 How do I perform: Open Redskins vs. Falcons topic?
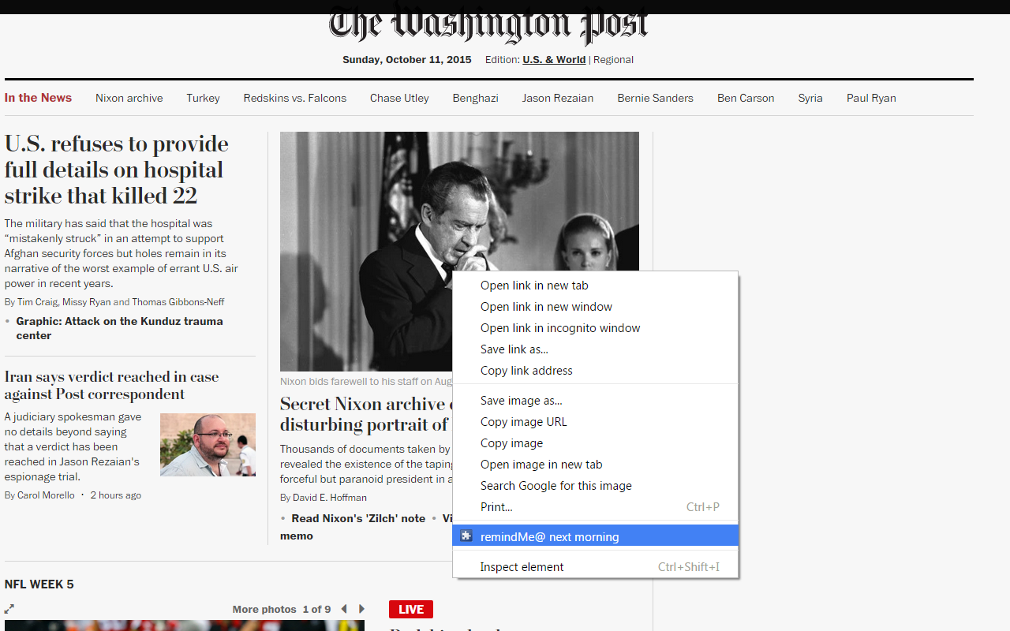[x=295, y=99]
